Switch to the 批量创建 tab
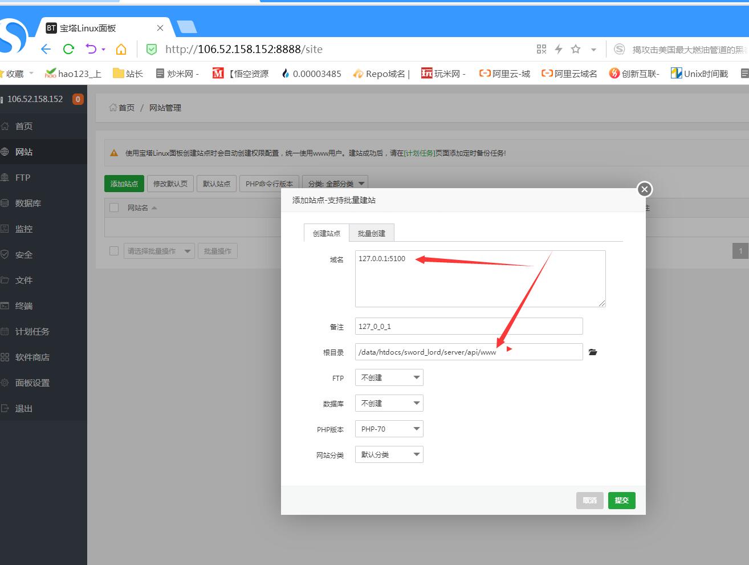 click(x=372, y=234)
